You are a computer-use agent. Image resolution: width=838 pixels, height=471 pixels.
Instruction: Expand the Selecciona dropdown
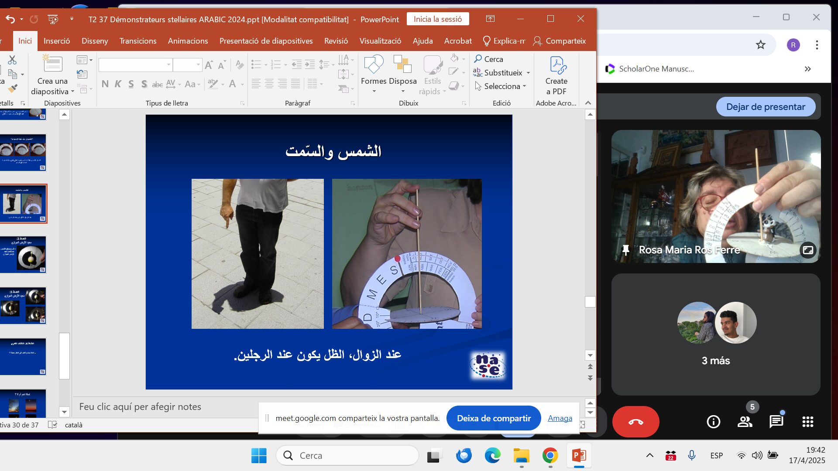501,86
